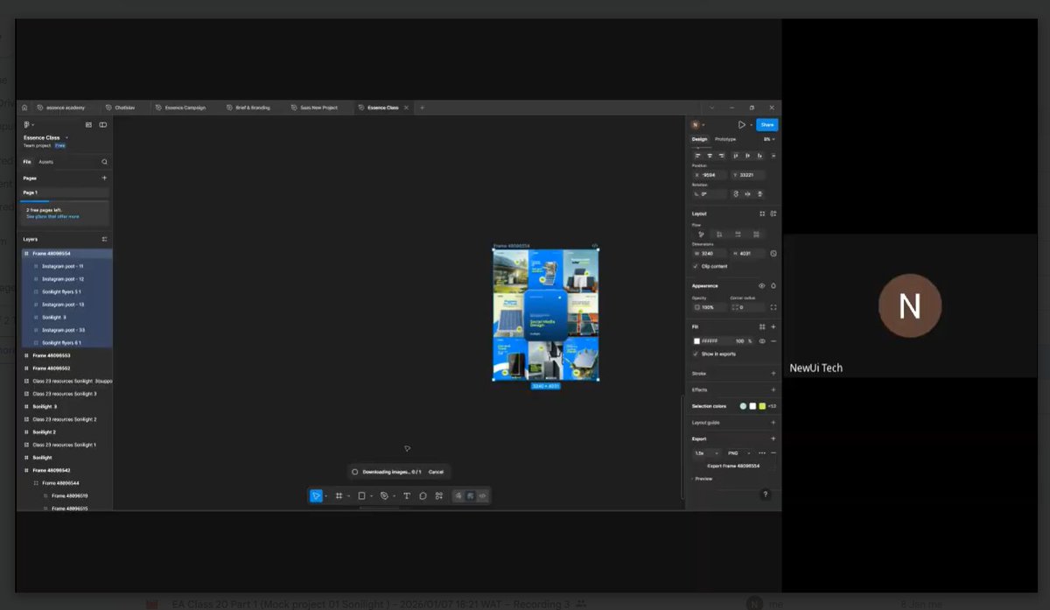
Task: Open the help question mark button
Action: (766, 494)
